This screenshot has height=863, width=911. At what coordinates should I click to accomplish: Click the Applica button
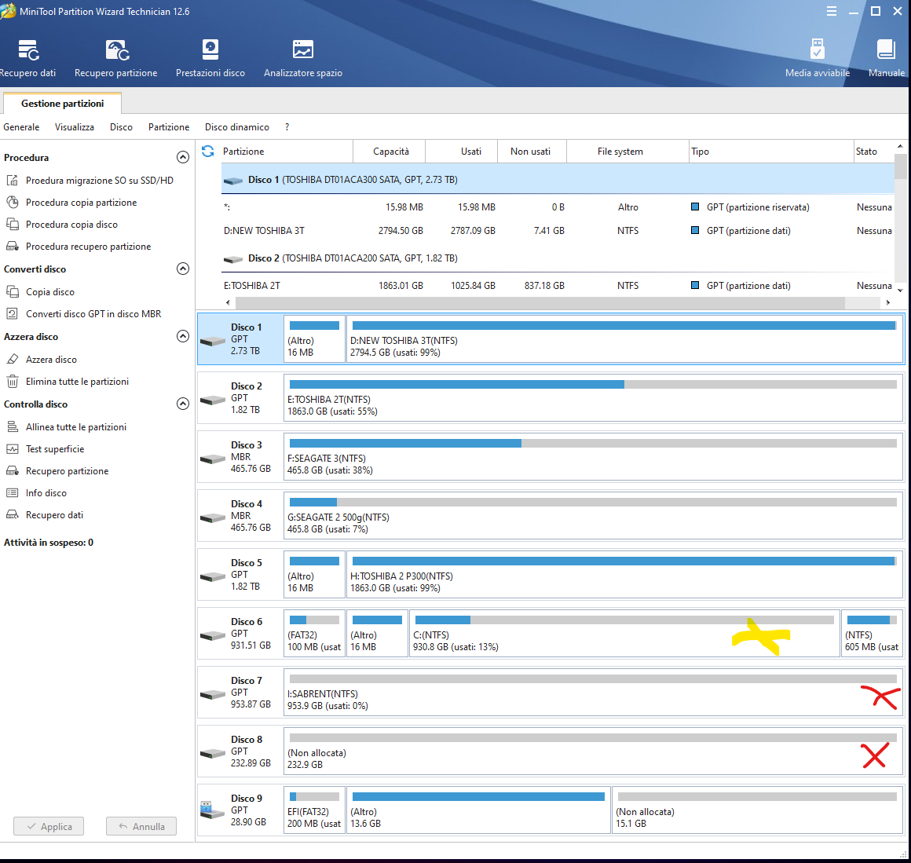point(49,826)
